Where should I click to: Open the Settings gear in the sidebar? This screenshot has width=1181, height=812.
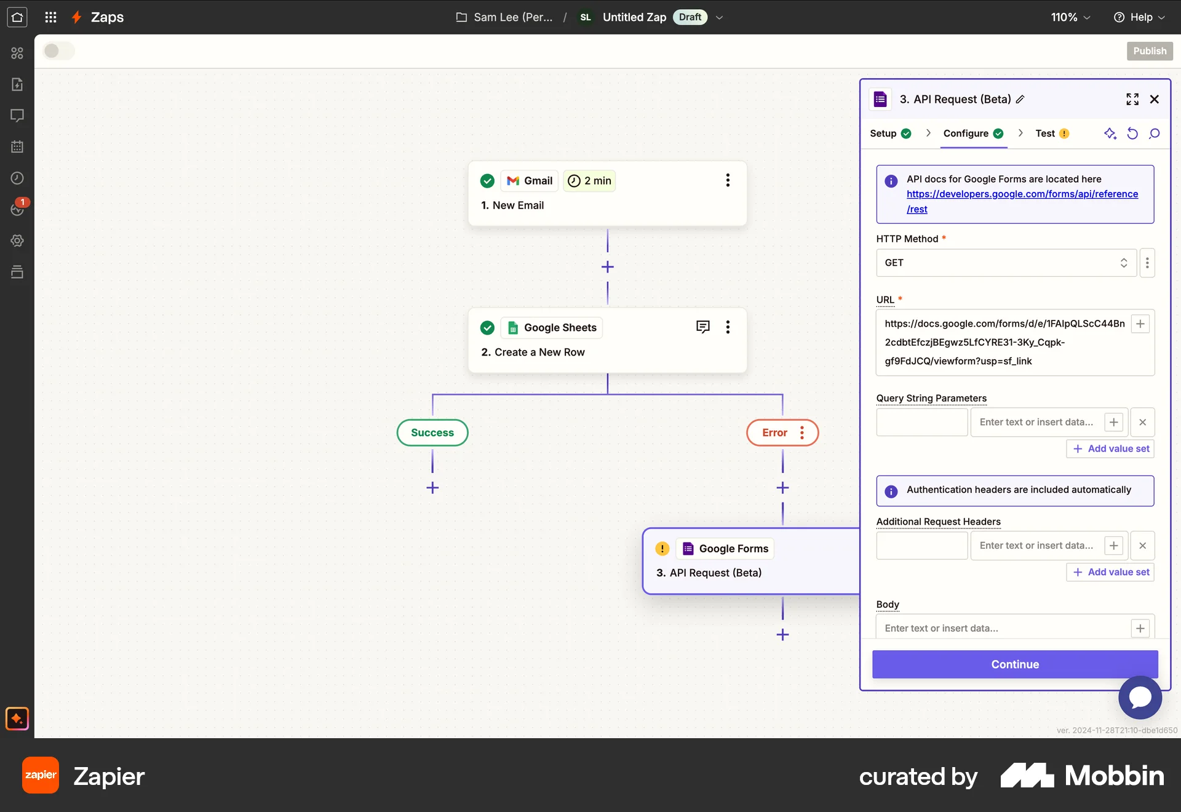[x=17, y=241]
